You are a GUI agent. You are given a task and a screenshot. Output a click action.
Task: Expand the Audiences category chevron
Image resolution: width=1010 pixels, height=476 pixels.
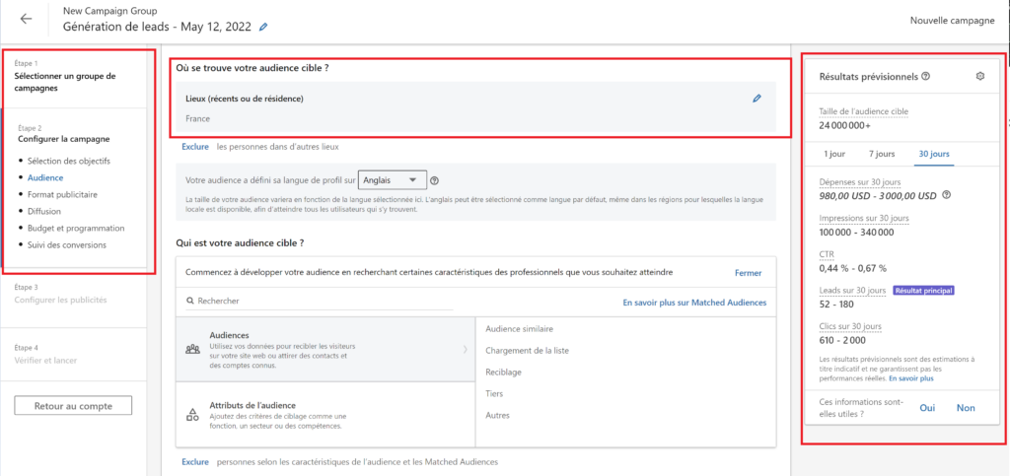coord(466,349)
